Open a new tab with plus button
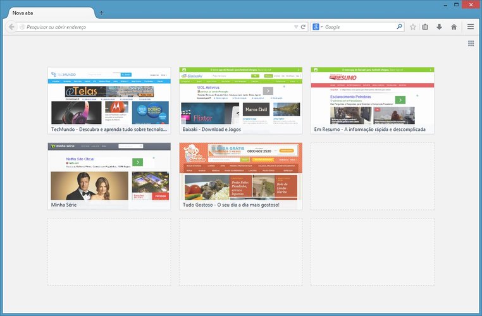This screenshot has width=482, height=316. coord(101,13)
